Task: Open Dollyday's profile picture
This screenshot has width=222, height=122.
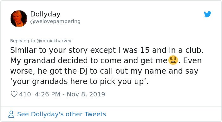Action: tap(19, 18)
